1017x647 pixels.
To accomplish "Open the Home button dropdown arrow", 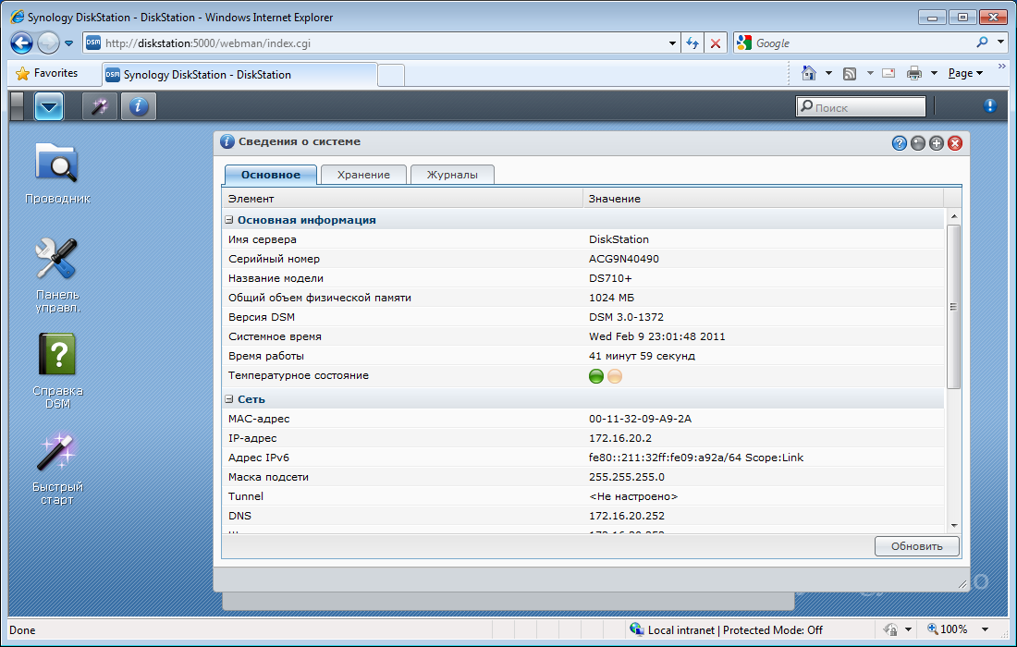I will 828,73.
